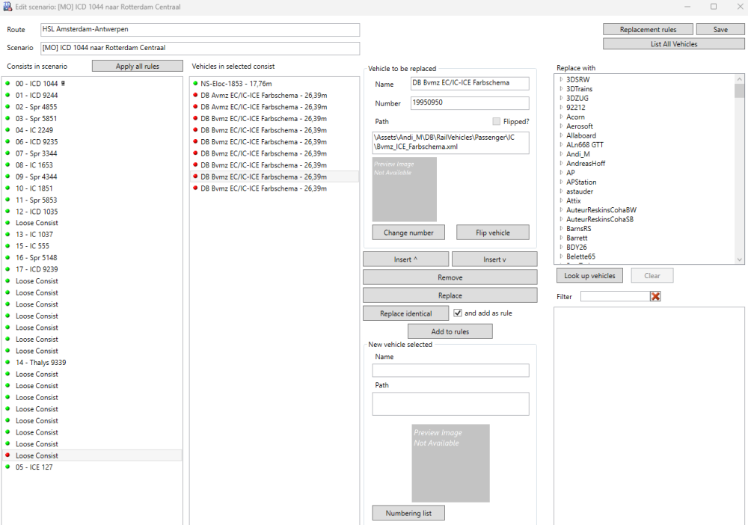Screen dimensions: 748x525
Task: Click the green dot next to NS-Eloc-1853
Action: coord(195,84)
